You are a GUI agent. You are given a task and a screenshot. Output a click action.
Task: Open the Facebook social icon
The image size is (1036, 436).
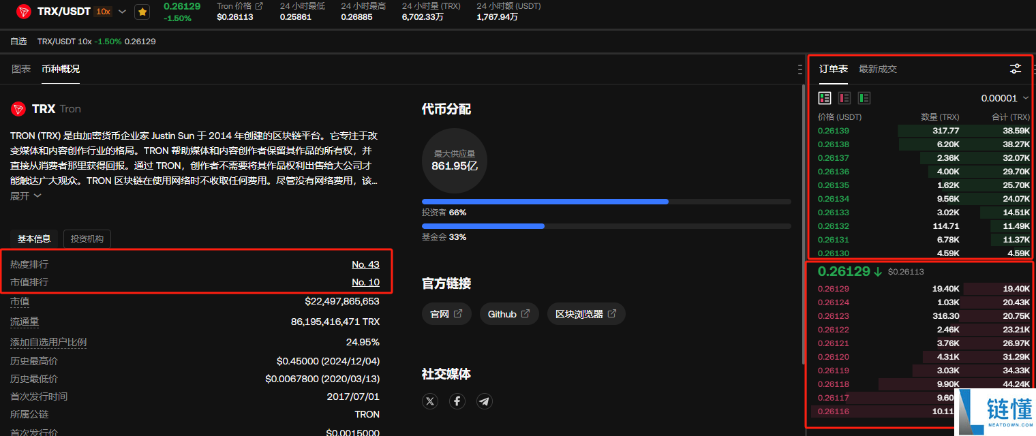[457, 401]
